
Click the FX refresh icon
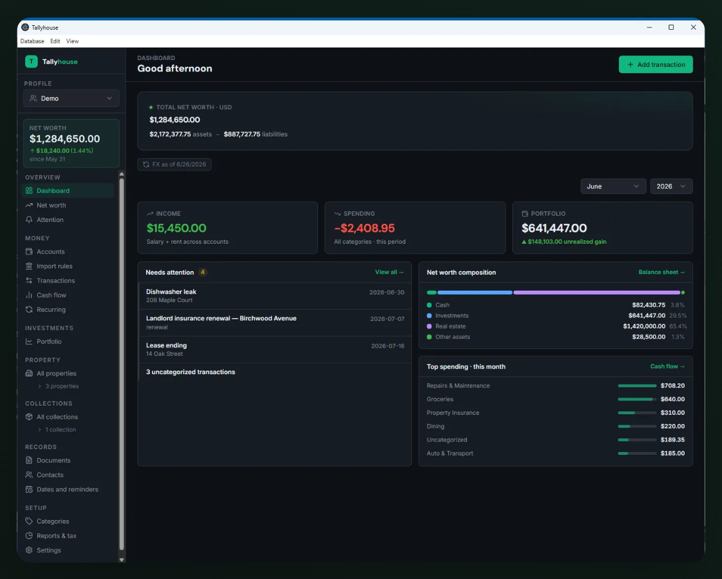point(146,165)
